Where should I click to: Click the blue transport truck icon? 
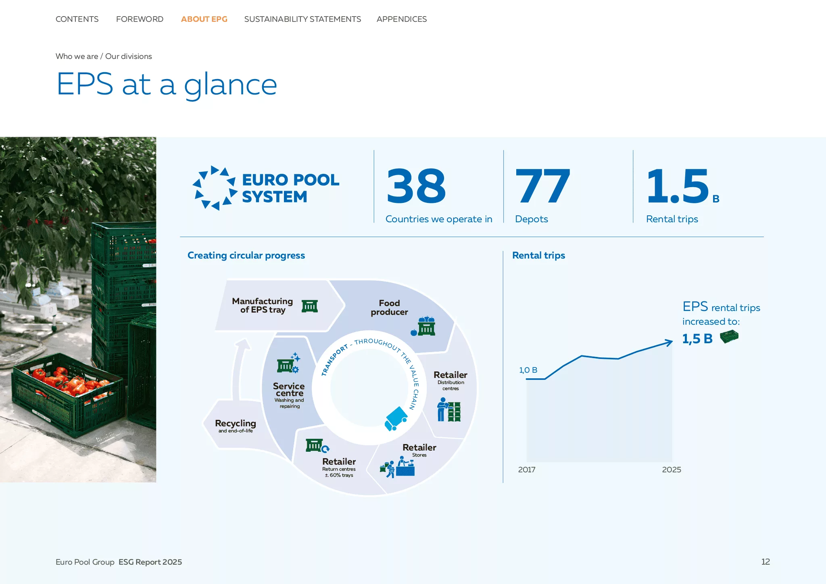point(396,419)
